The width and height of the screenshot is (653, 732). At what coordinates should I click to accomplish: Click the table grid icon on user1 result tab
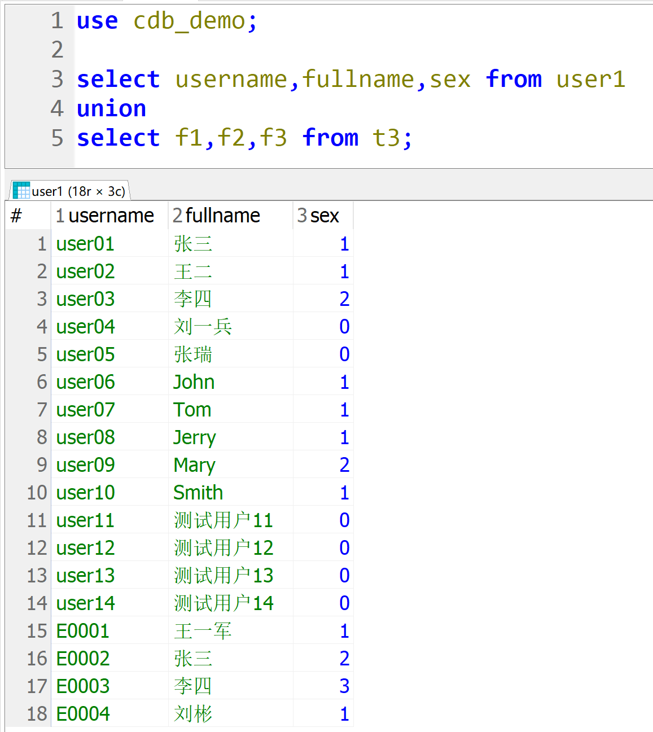(x=21, y=191)
